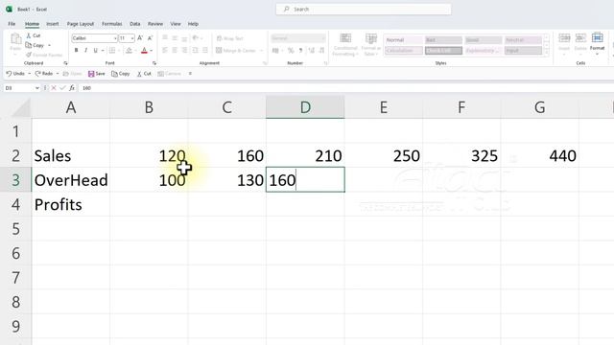Toggle Middle Align
Image resolution: width=614 pixels, height=345 pixels.
click(175, 38)
